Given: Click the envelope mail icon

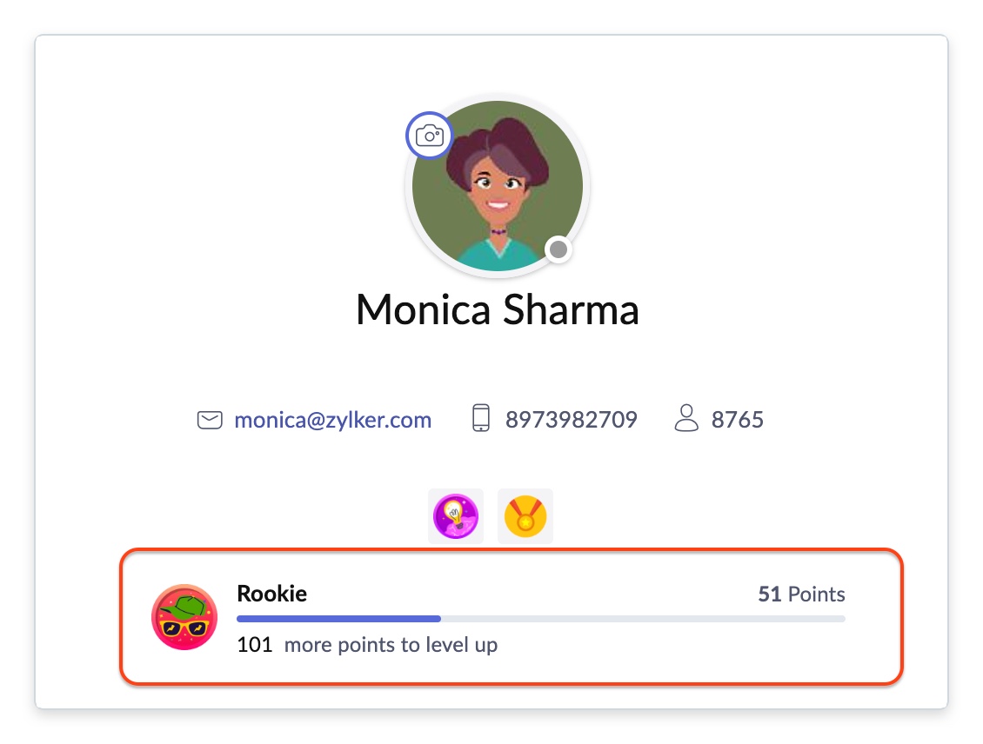Looking at the screenshot, I should [x=210, y=420].
